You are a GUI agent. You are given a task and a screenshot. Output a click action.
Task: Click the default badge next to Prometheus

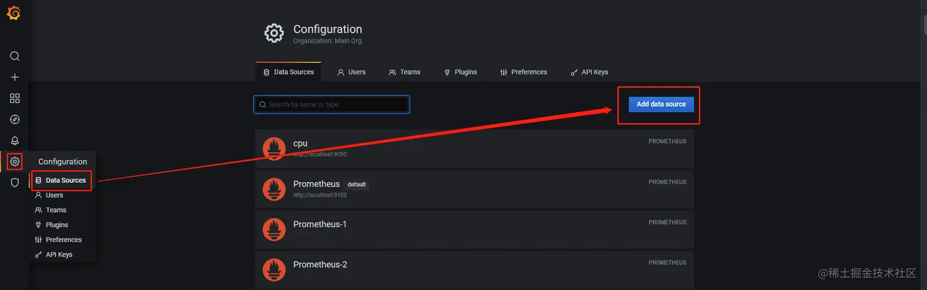point(356,185)
